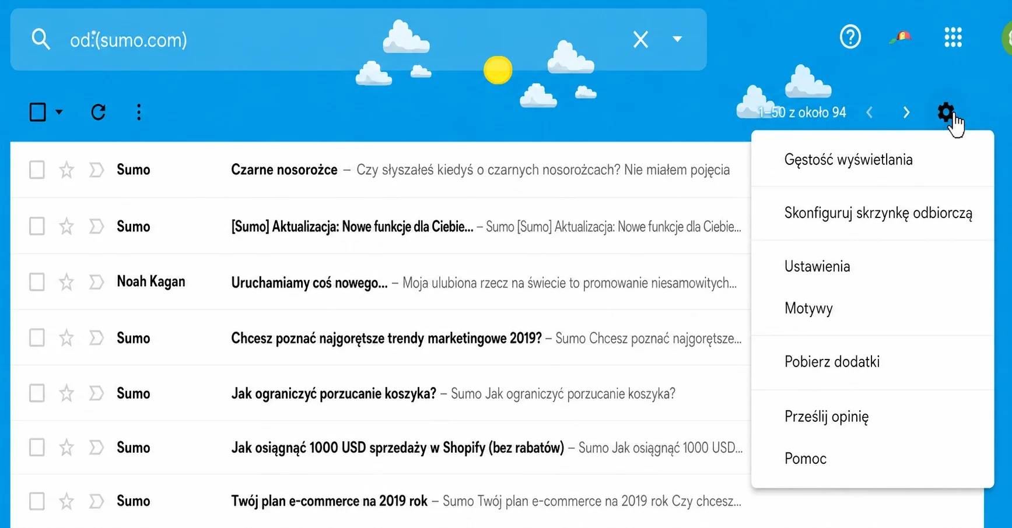Open the Google apps grid icon

pos(953,37)
